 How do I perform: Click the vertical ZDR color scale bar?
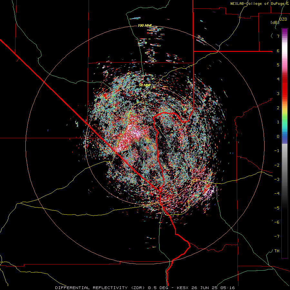(285, 143)
